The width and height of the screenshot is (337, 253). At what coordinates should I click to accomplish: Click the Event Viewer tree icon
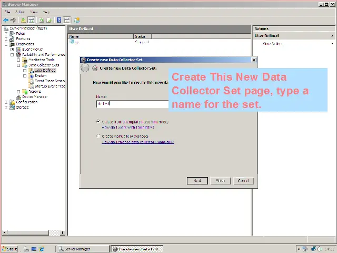click(x=18, y=49)
